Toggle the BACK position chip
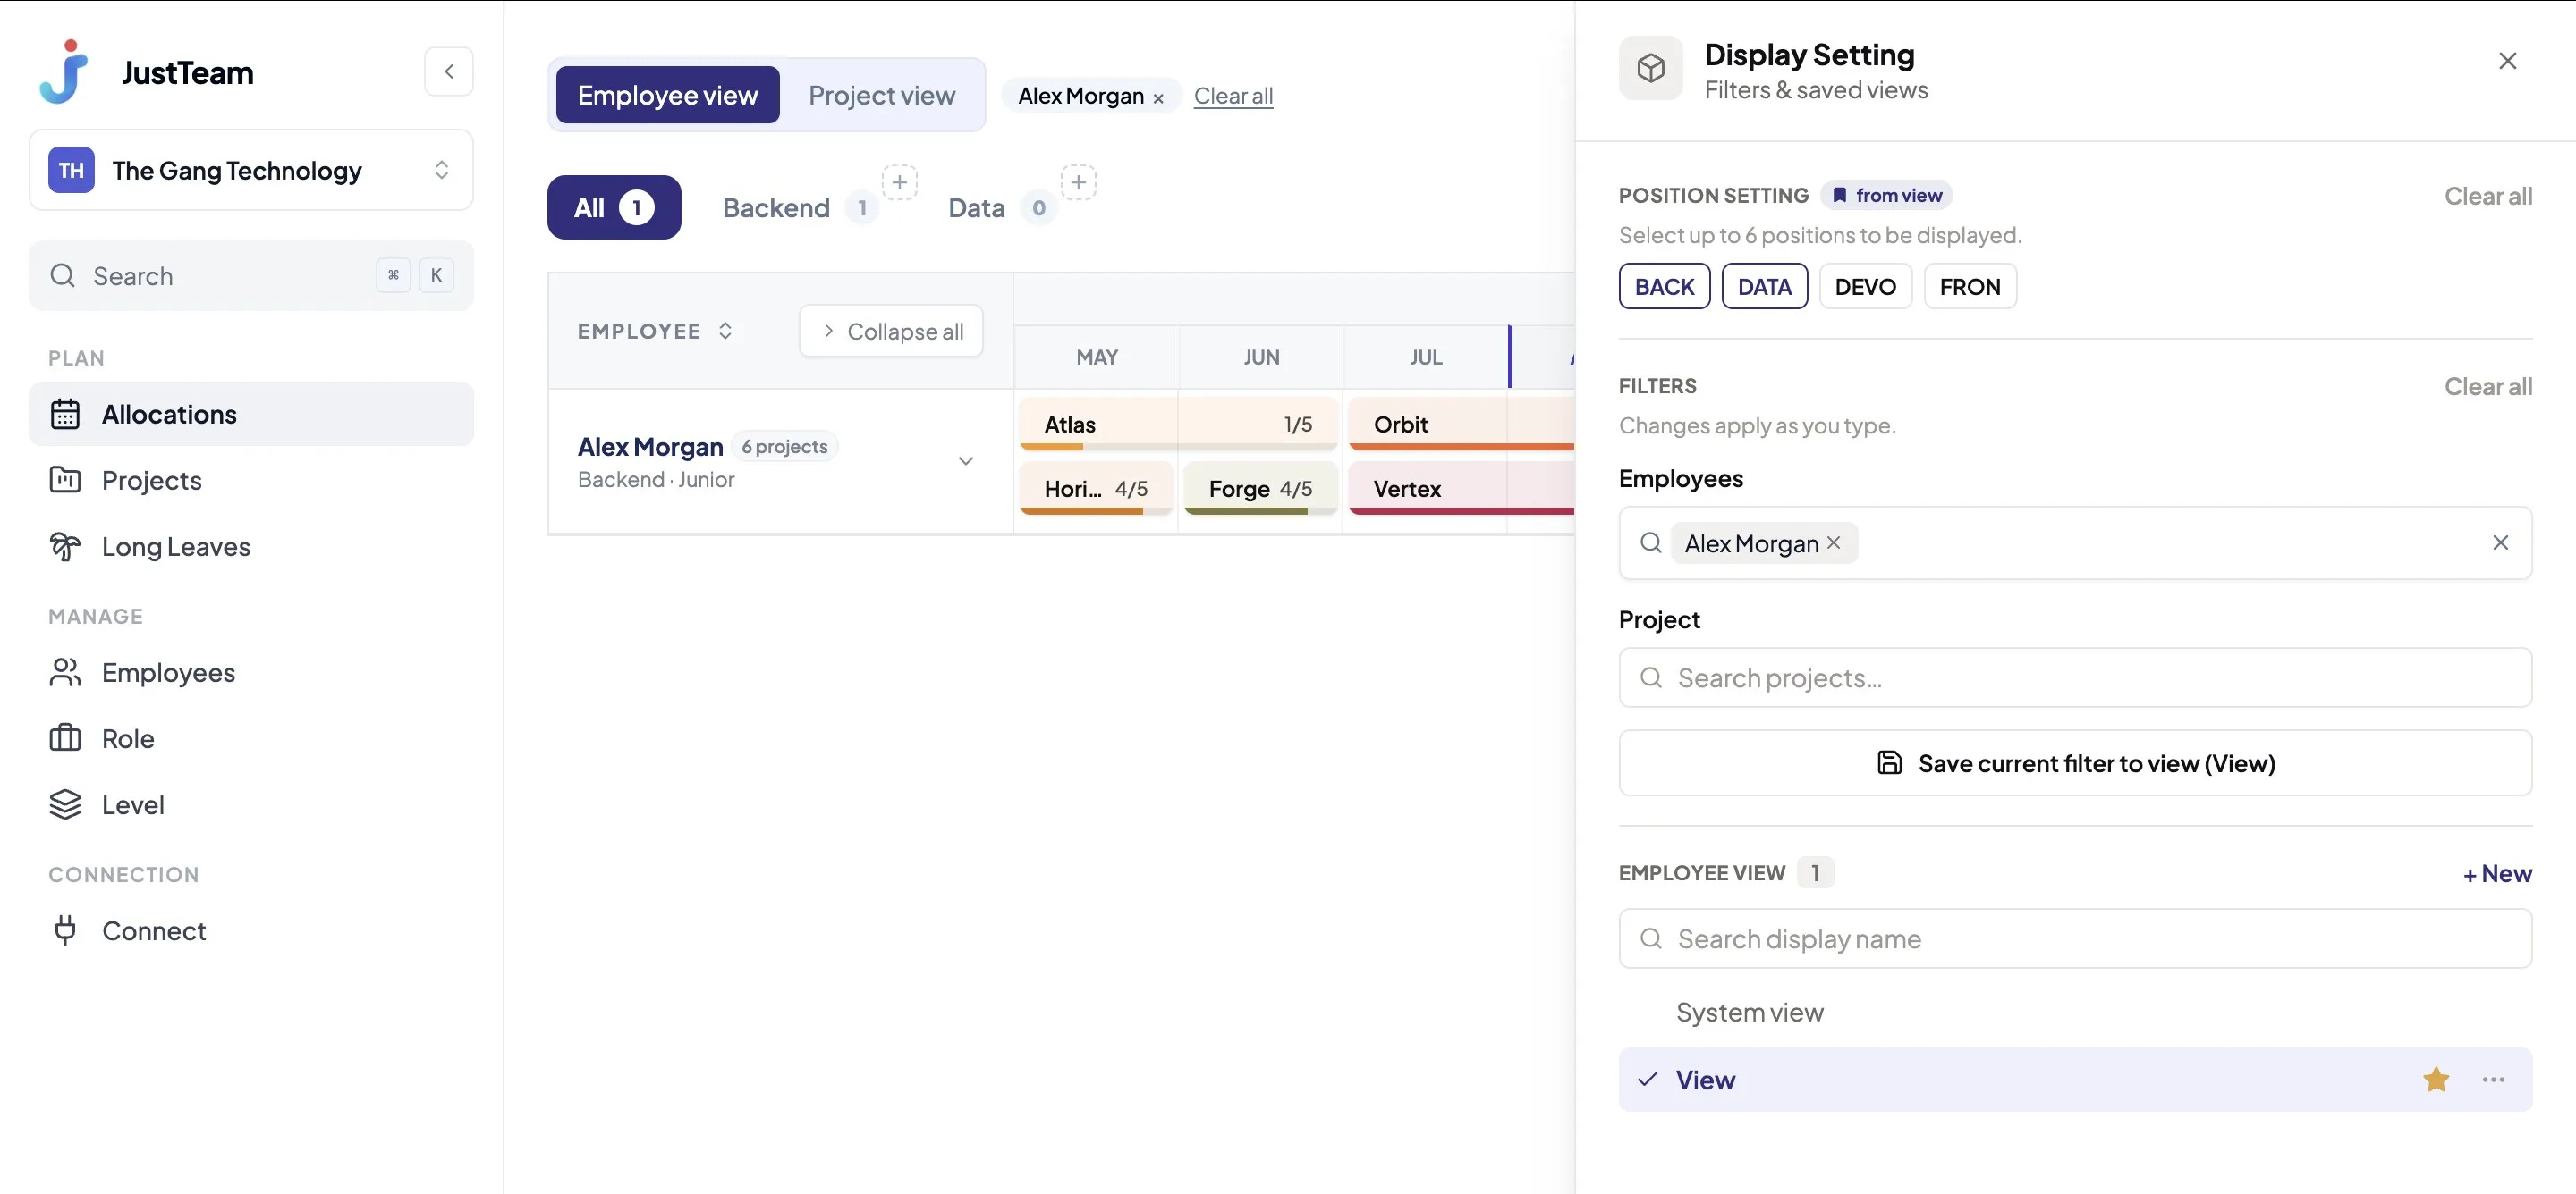 (x=1664, y=287)
